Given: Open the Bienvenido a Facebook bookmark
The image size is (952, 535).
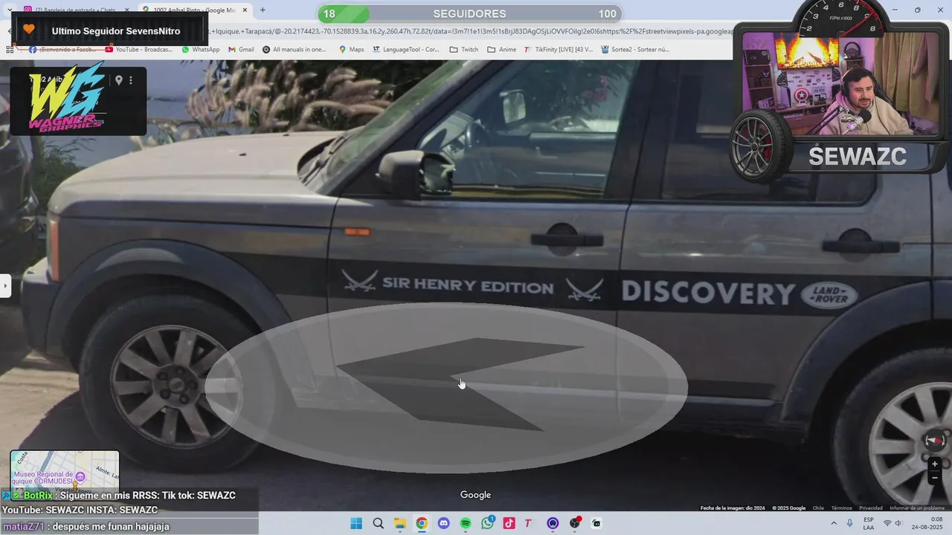Looking at the screenshot, I should 64,49.
